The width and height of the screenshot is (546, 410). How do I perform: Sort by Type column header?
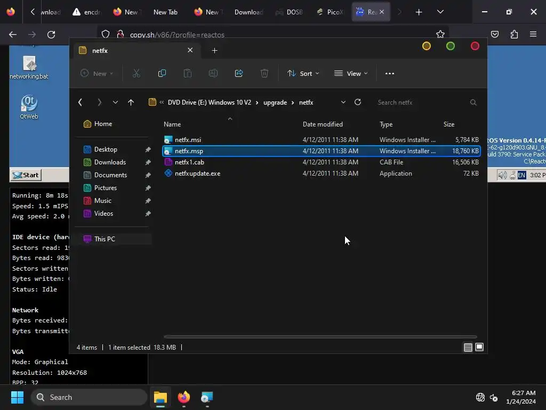point(386,124)
